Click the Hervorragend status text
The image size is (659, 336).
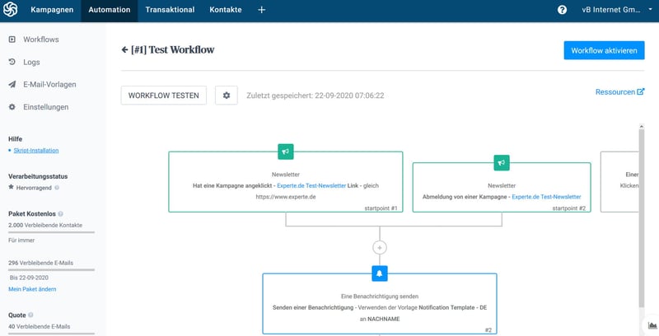click(x=34, y=188)
